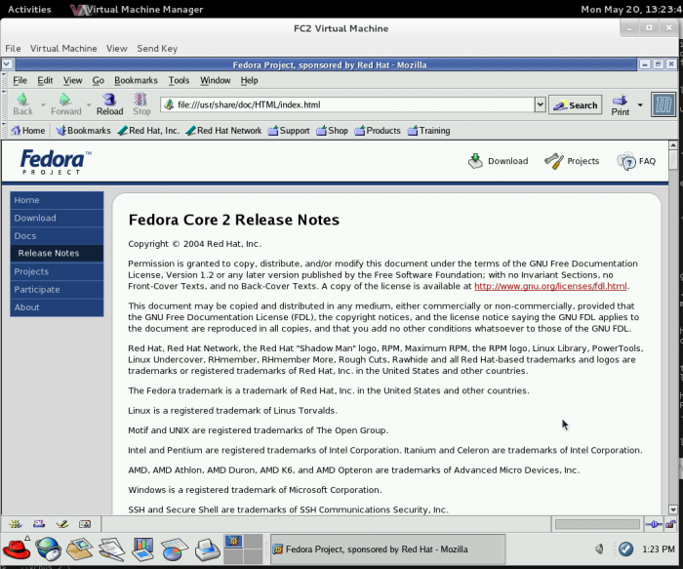Expand the URL address history dropdown
Screen dimensions: 683x569
pyautogui.click(x=540, y=104)
